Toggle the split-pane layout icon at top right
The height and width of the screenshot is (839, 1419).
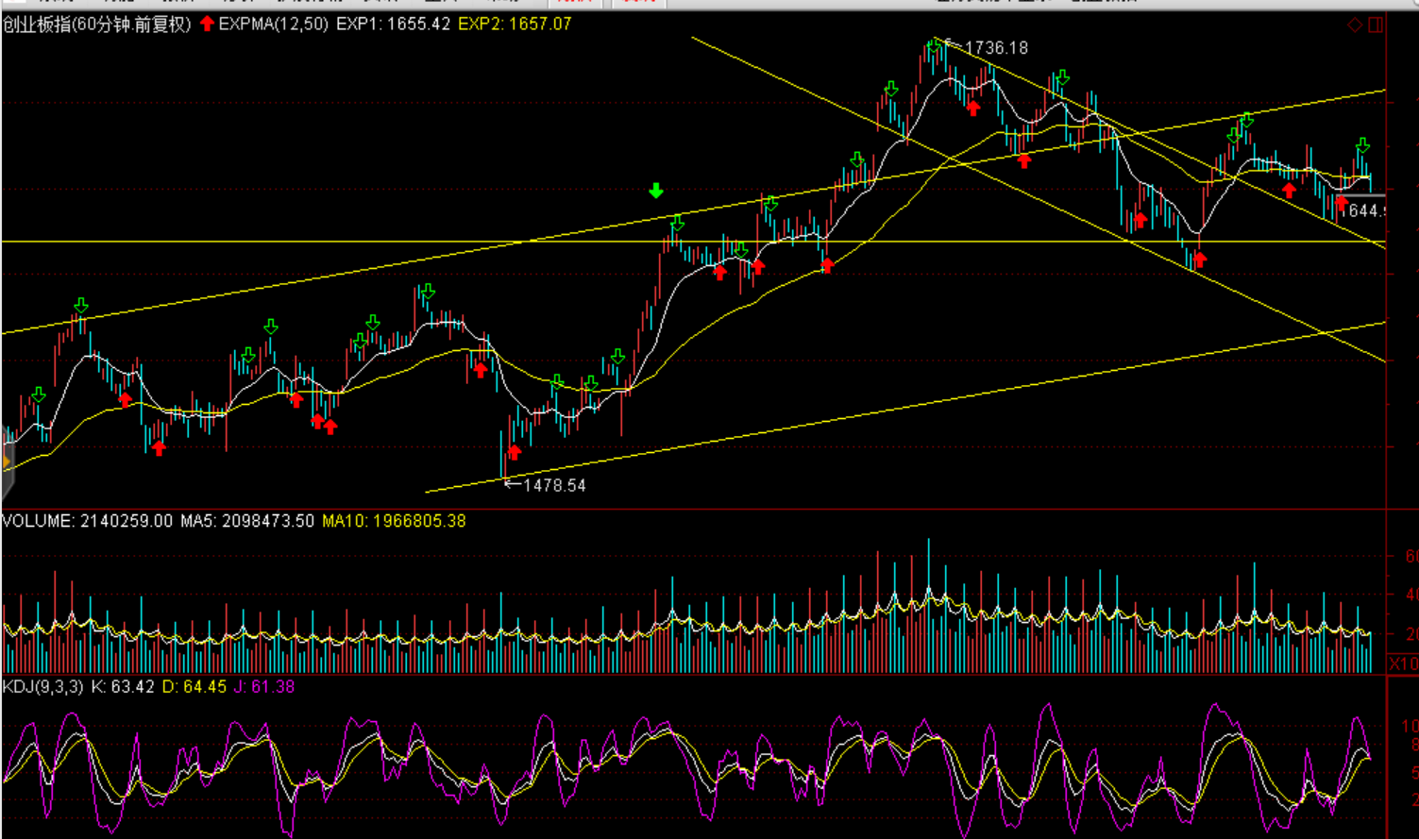(x=1376, y=25)
